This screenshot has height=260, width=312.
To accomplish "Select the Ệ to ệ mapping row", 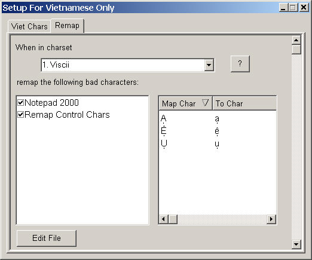I will point(218,131).
